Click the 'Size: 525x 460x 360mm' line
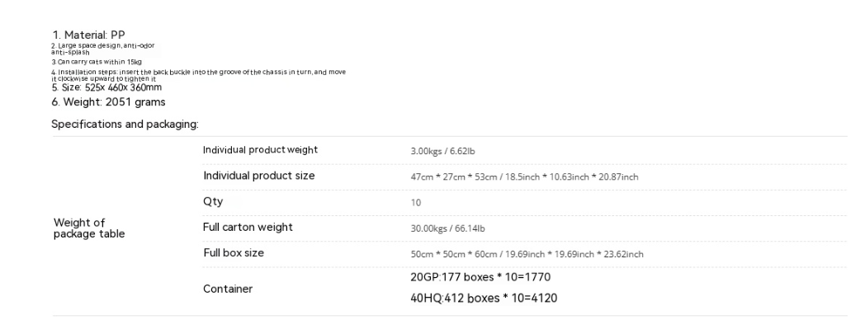Viewport: 860px width, 320px height. pos(106,87)
